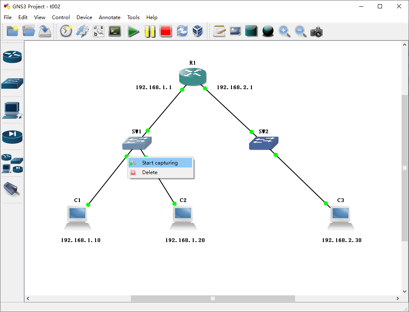
Task: Click the scroll right arrow
Action: tap(397, 298)
